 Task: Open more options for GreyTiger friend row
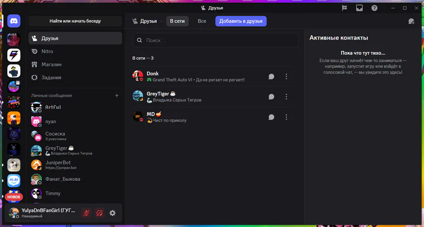[x=286, y=97]
